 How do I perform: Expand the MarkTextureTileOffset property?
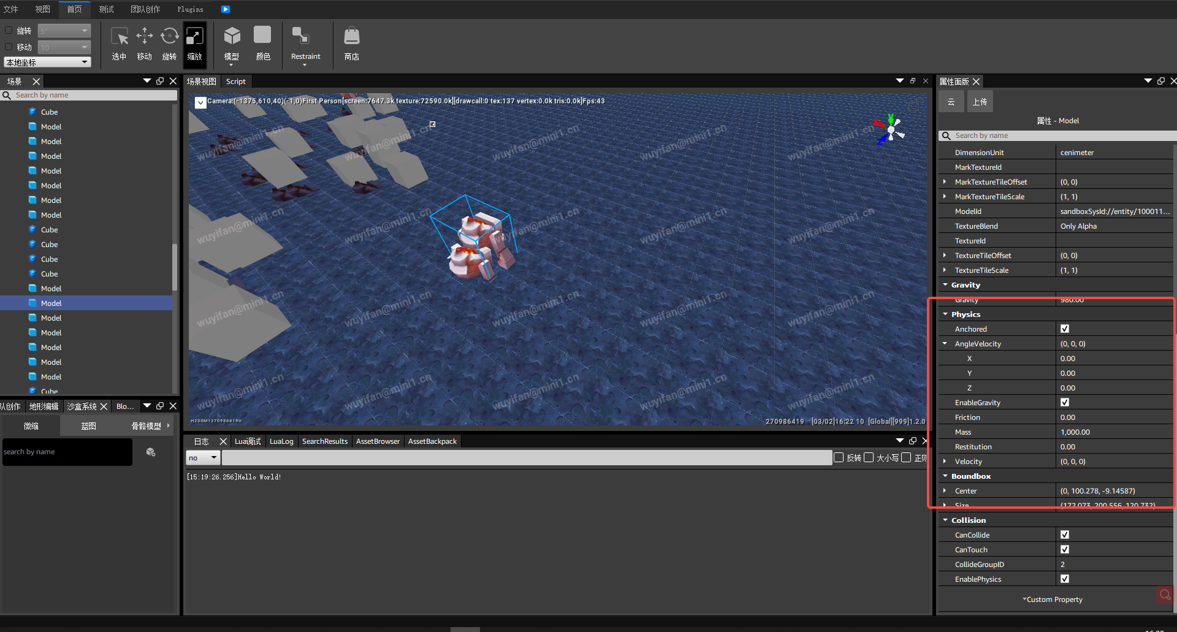(x=945, y=181)
